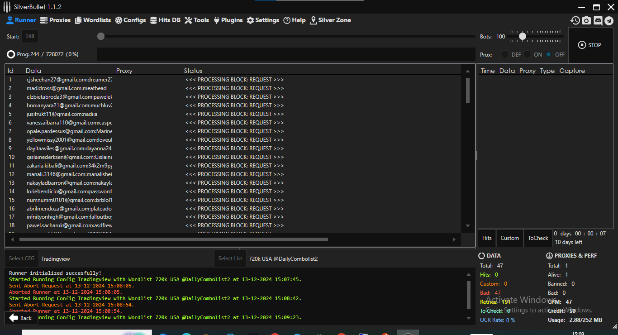Click the PROXIES & PERF section icon
The height and width of the screenshot is (335, 618).
[x=550, y=256]
